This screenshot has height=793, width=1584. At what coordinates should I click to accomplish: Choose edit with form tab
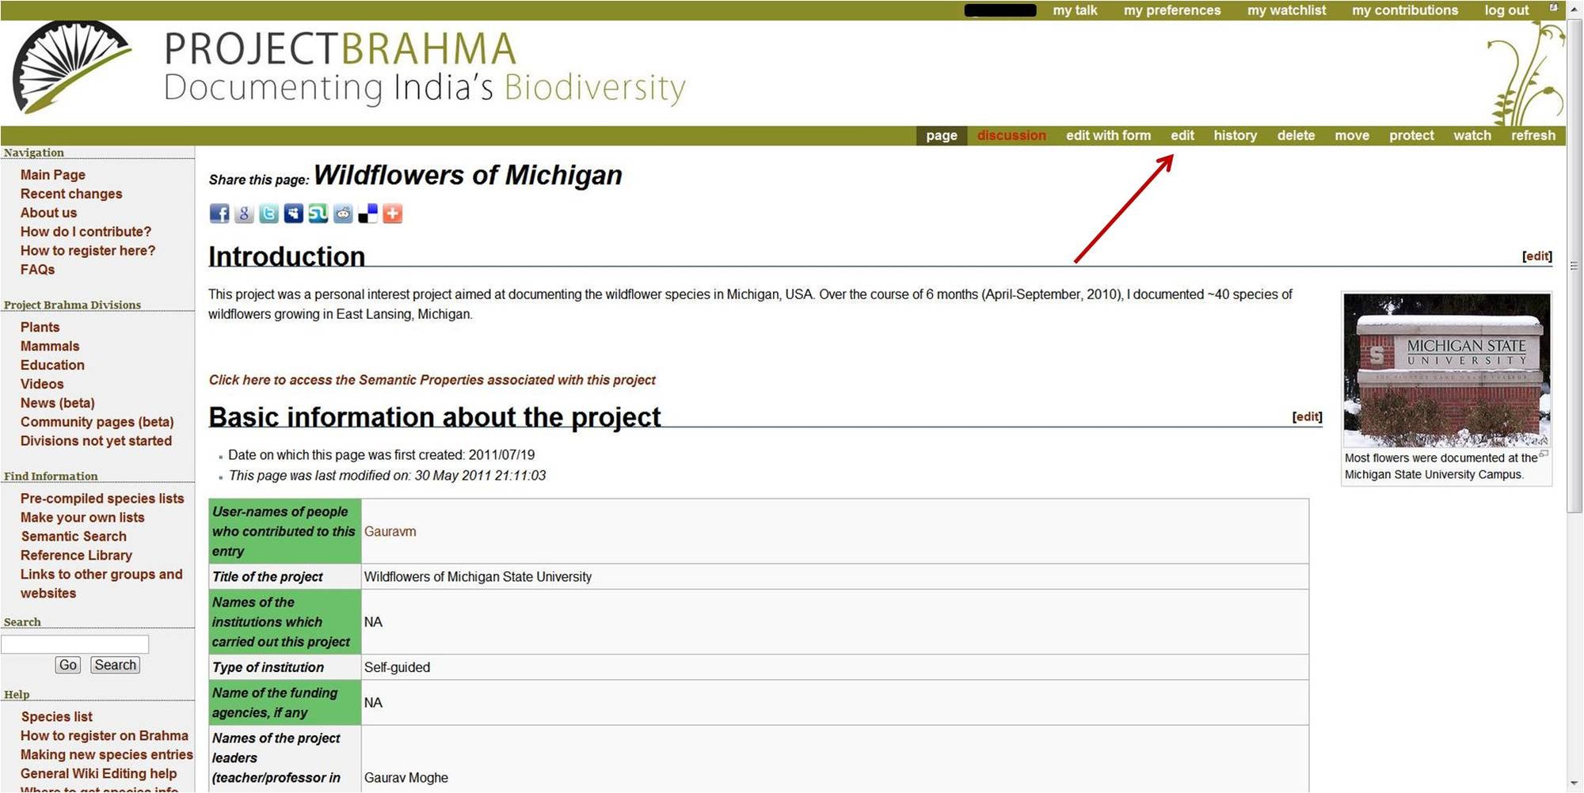click(1108, 135)
